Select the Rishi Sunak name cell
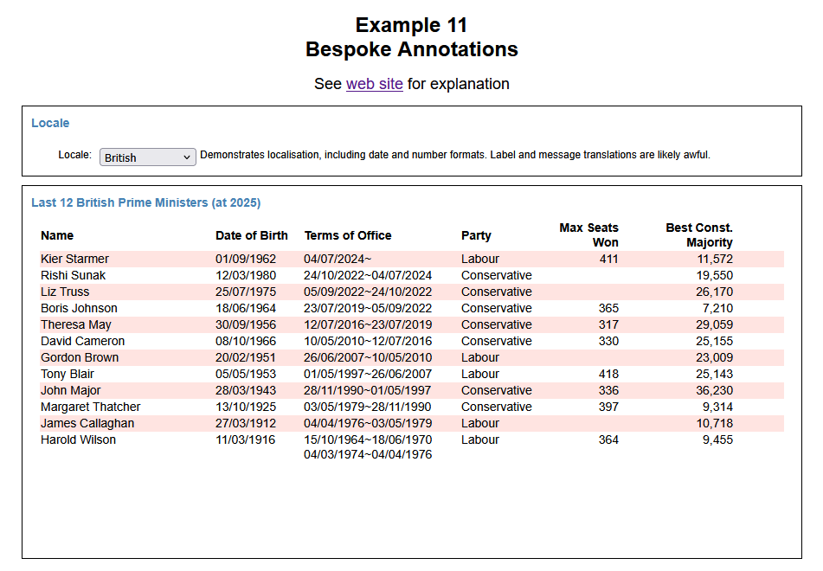823x571 pixels. [74, 275]
